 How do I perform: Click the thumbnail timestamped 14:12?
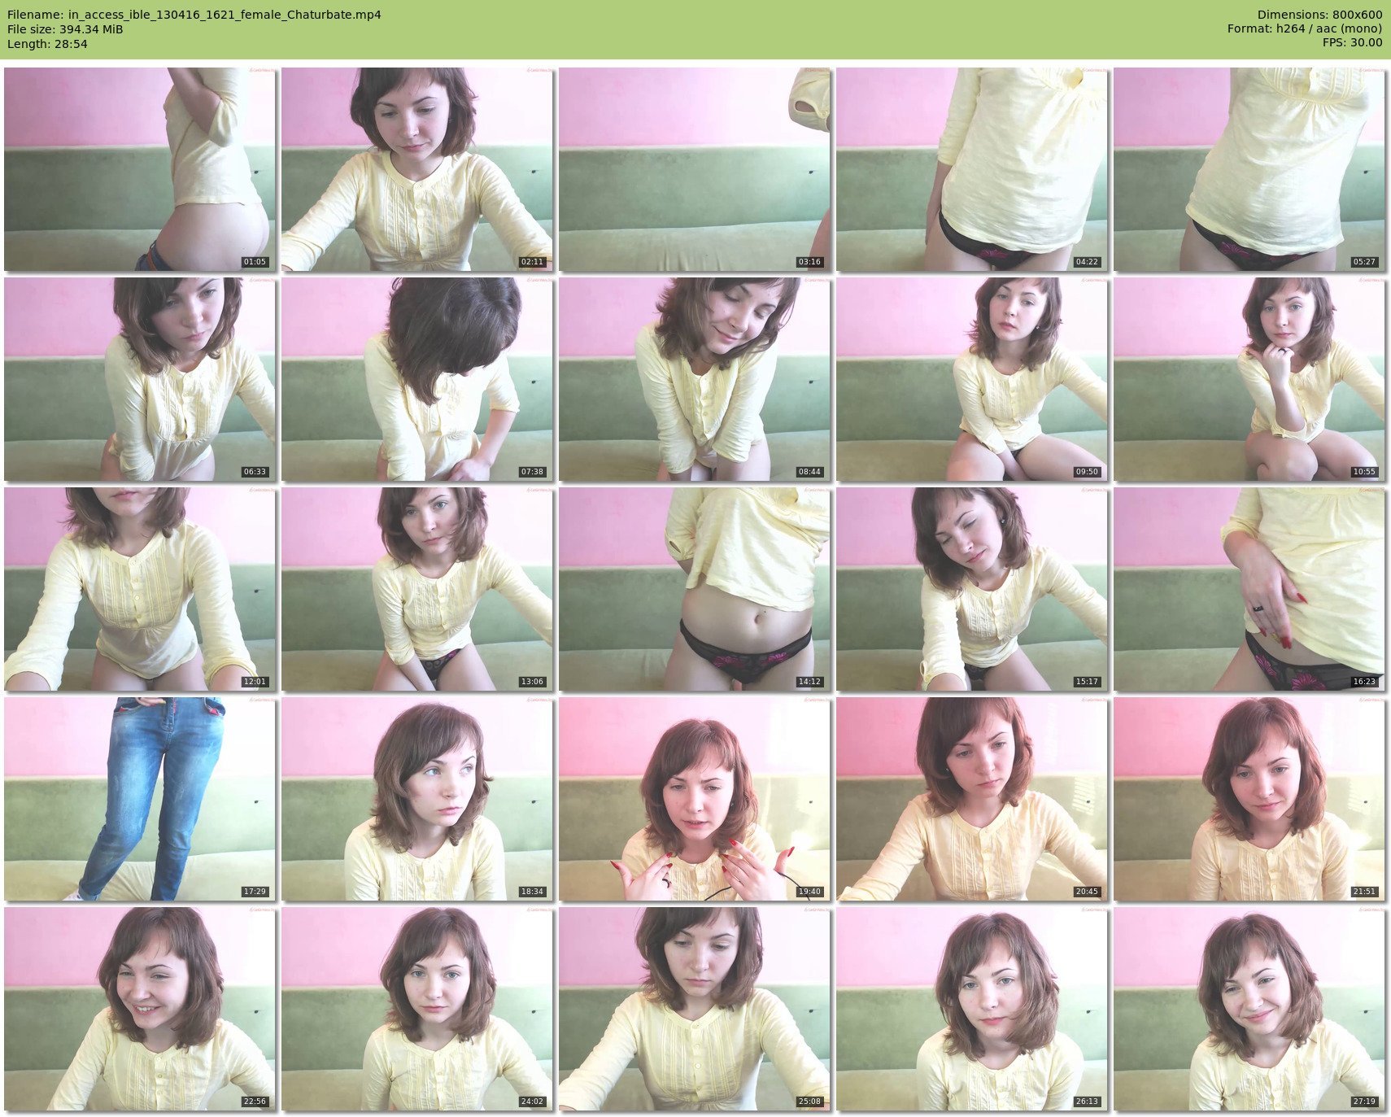point(695,589)
